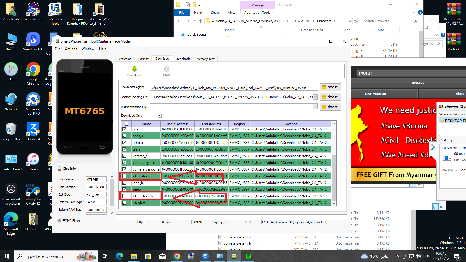
Task: Collapse the Chip Info panel header
Action: click(84, 169)
